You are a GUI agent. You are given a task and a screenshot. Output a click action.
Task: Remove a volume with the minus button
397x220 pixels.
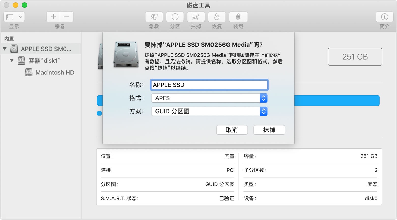[67, 17]
